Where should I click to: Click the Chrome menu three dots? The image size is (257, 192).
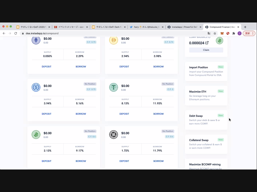pyautogui.click(x=253, y=33)
